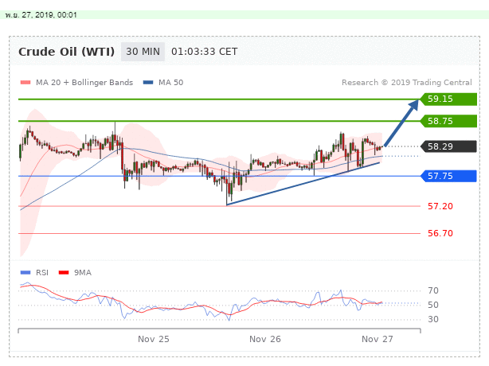Viewport: 489px width, 366px height.
Task: Click the 9MA legend label
Action: pos(83,273)
